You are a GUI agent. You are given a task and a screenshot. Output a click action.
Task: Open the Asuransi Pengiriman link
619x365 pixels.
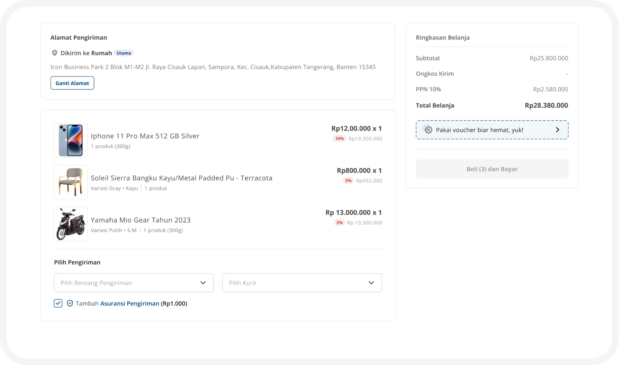pos(130,303)
